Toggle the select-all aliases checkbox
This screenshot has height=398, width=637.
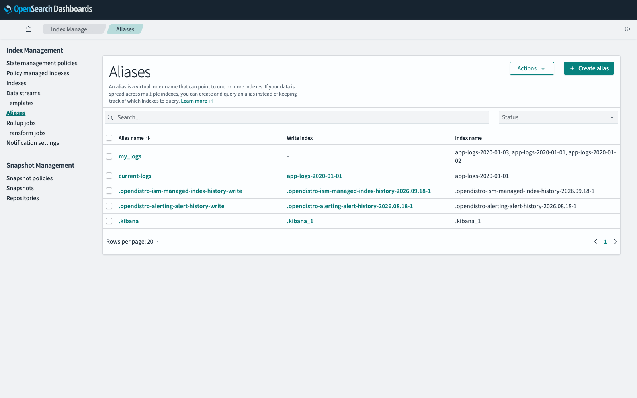tap(109, 138)
